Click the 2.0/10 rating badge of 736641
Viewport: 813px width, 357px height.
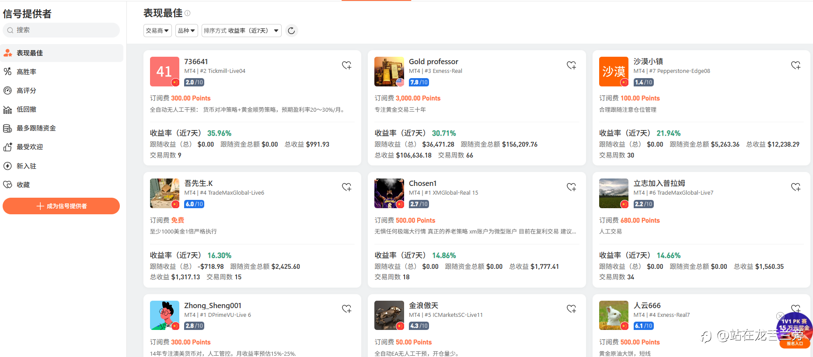point(194,82)
